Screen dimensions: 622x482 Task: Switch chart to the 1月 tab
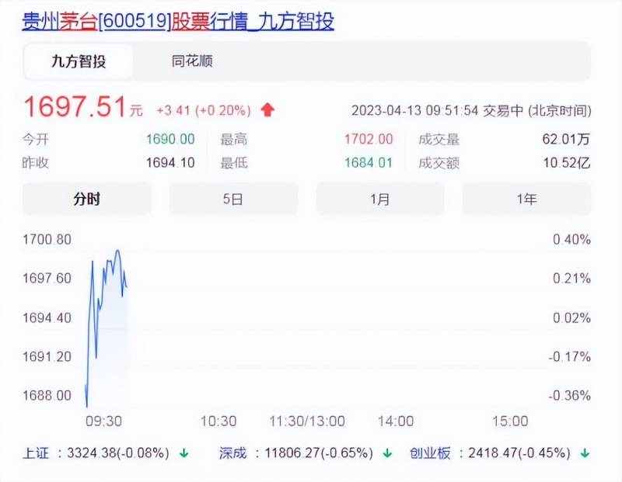[x=380, y=199]
